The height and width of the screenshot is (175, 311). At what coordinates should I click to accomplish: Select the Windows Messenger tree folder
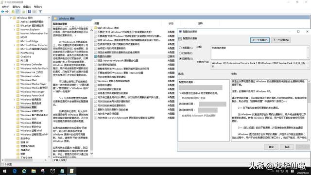(33, 92)
